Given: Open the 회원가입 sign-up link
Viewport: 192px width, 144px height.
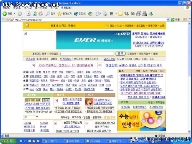Looking at the screenshot, I should 126,107.
